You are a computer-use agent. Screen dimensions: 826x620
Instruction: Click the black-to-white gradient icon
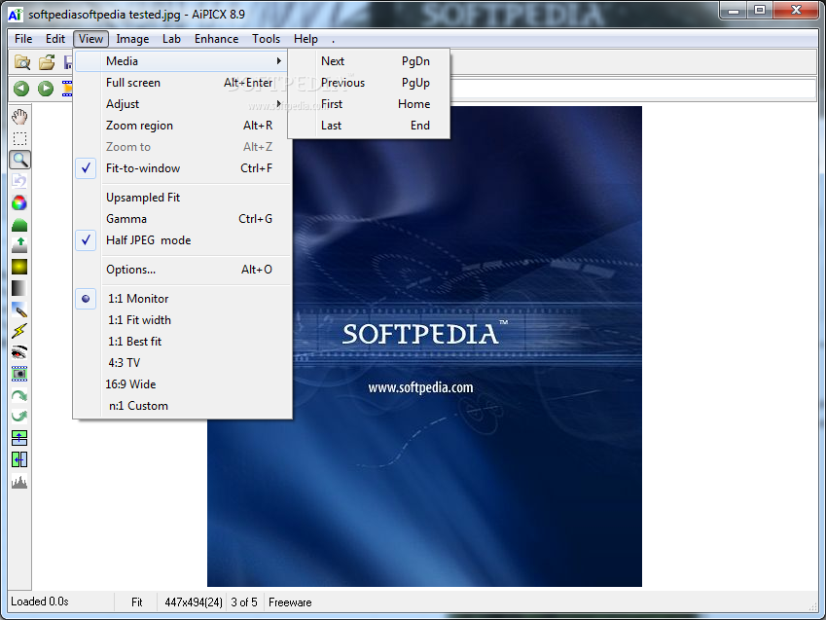pos(19,288)
